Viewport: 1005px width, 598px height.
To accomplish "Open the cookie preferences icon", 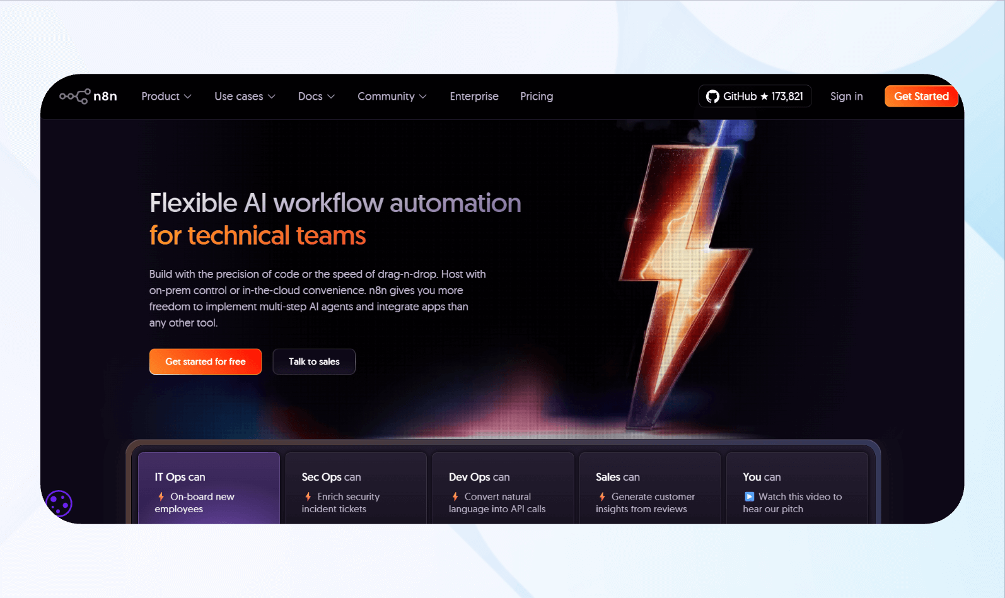I will tap(59, 503).
